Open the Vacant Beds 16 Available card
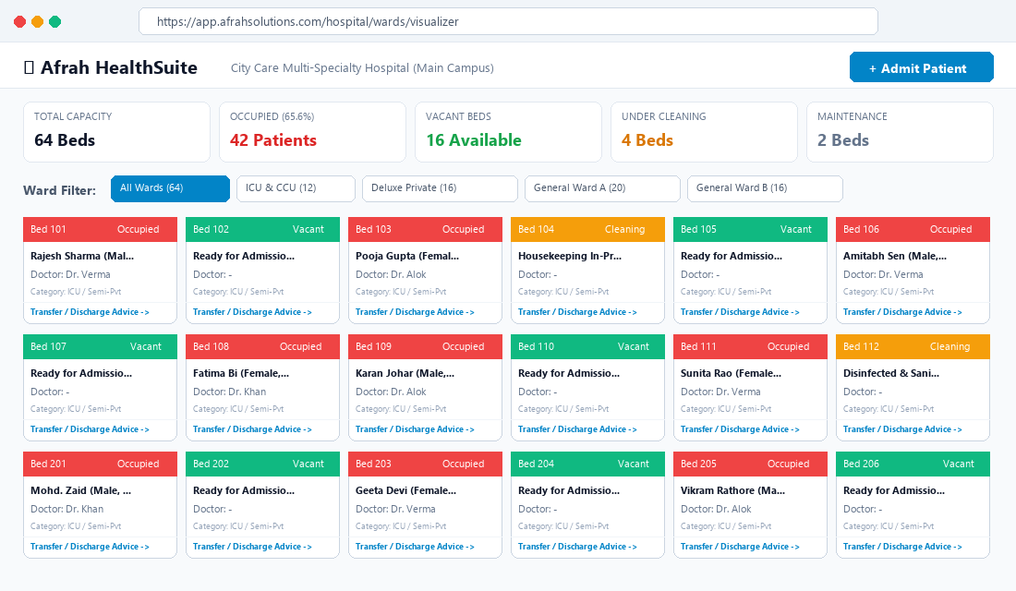The width and height of the screenshot is (1016, 591). (x=509, y=131)
